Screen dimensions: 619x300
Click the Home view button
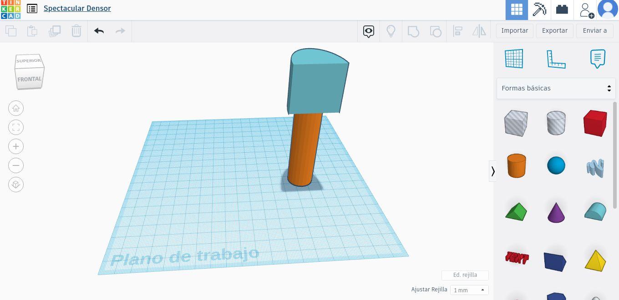tap(16, 108)
